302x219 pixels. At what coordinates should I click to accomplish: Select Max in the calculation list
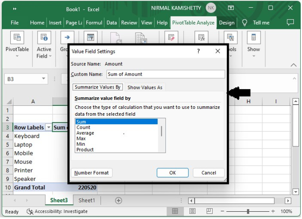click(x=116, y=139)
